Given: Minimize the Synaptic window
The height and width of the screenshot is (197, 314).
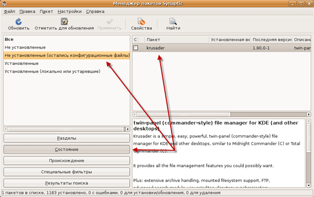Looking at the screenshot, I should coord(293,4).
